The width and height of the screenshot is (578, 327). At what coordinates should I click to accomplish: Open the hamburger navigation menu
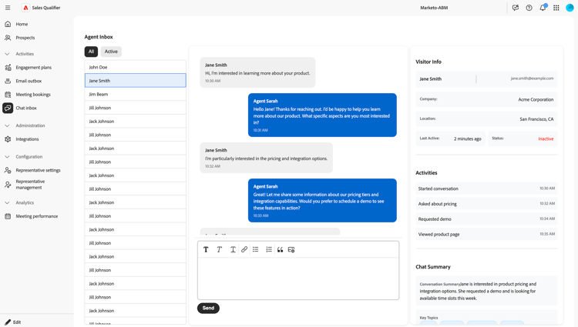pos(8,8)
